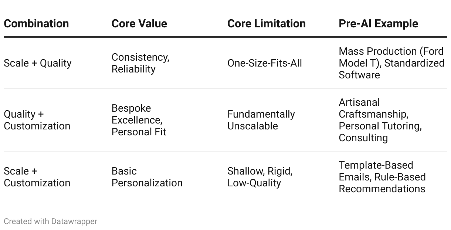Click the Artisanal Craftsmanship example cell
The width and height of the screenshot is (451, 230).
pos(380,120)
